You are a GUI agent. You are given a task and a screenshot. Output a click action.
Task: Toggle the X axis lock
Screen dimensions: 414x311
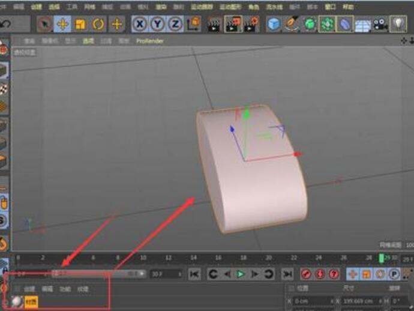140,24
